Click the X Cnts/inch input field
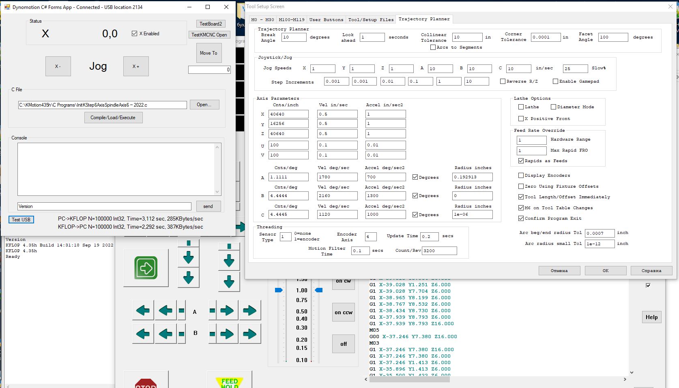 coord(288,114)
